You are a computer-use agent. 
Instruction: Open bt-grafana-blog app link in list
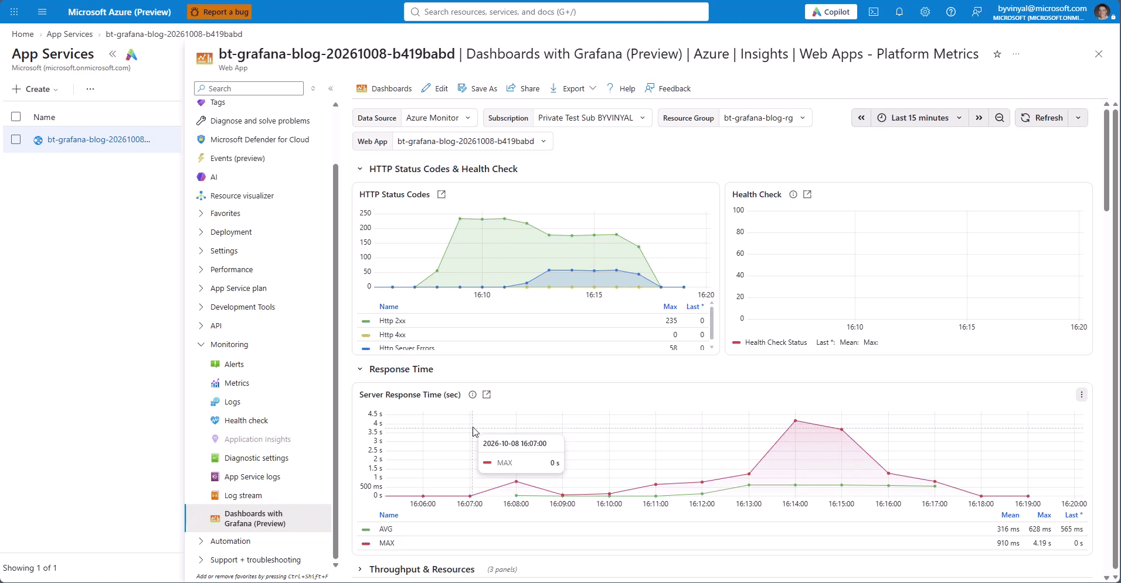[98, 139]
